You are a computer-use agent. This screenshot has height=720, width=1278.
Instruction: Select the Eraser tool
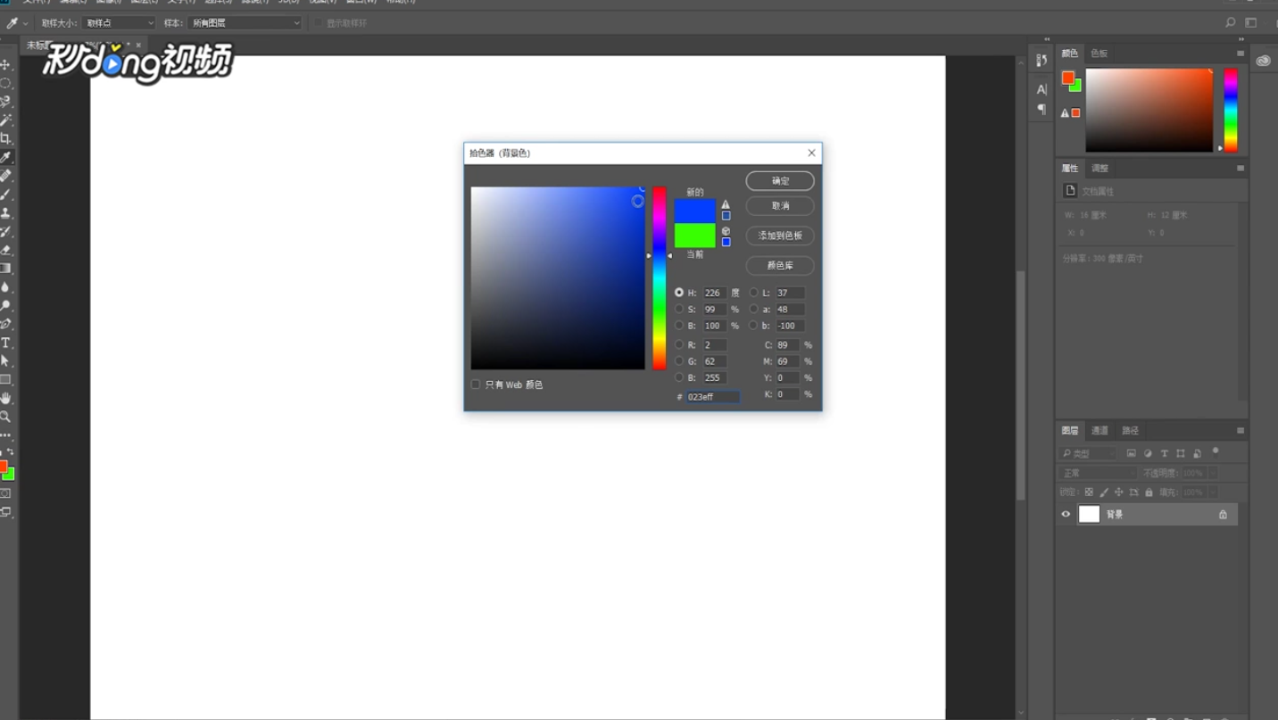5,251
